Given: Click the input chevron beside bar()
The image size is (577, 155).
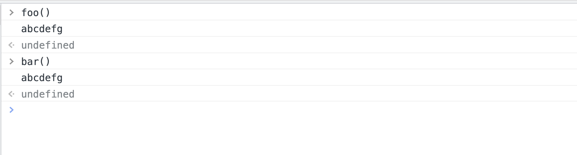Looking at the screenshot, I should pyautogui.click(x=12, y=61).
